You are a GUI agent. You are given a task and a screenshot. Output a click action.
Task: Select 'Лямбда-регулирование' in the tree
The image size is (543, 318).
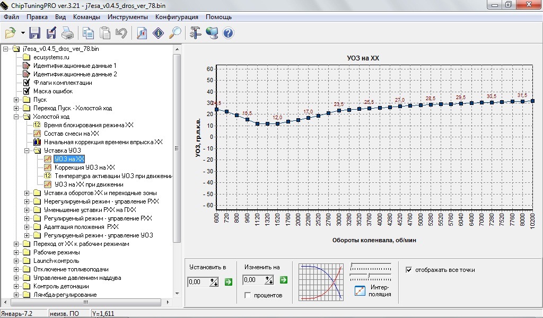coord(65,295)
